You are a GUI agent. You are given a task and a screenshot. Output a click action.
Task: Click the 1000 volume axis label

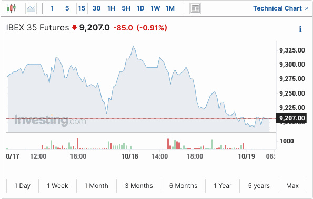(287, 141)
